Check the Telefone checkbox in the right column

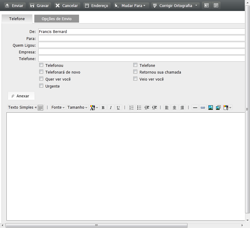coord(135,65)
